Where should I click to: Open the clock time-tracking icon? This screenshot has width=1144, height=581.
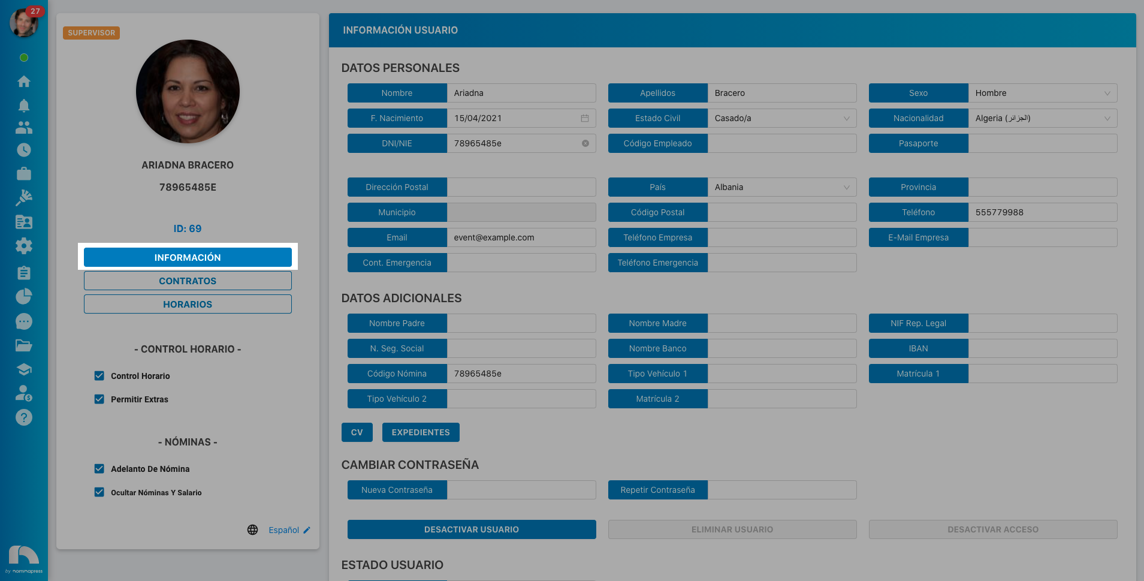(x=24, y=150)
